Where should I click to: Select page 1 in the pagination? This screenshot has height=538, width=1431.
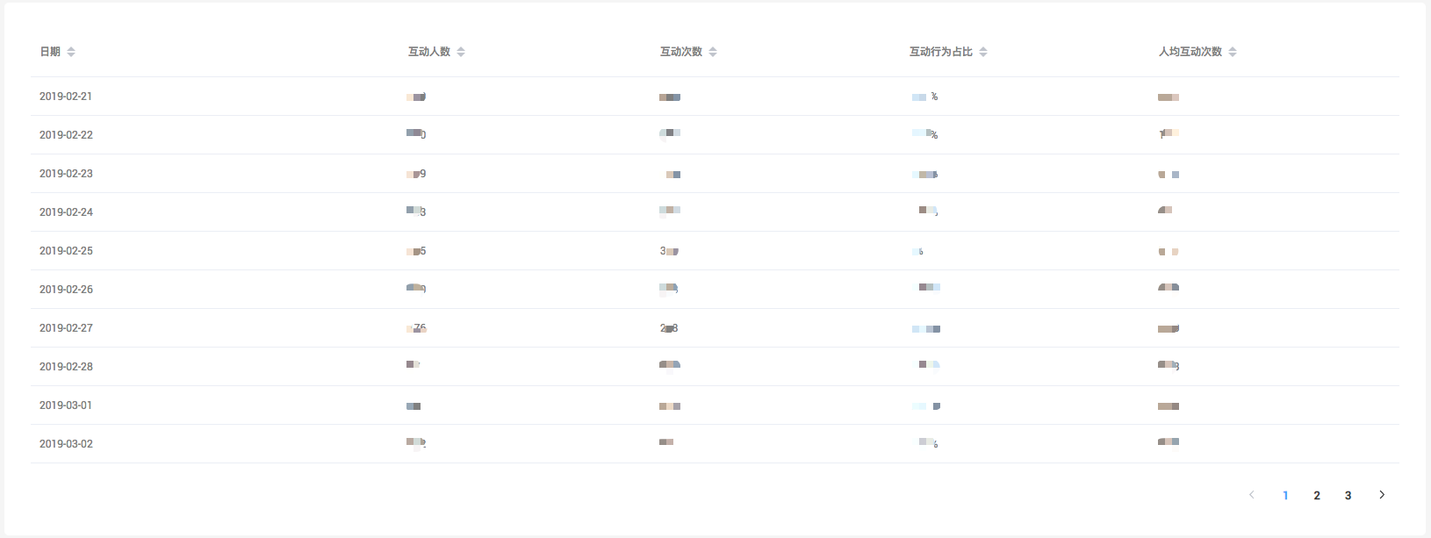(x=1285, y=496)
